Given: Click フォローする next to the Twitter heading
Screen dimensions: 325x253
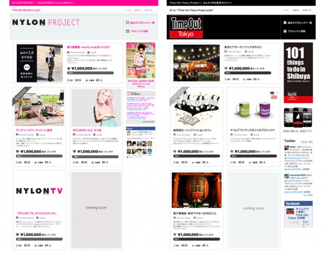Looking at the screenshot, I should (x=307, y=142).
